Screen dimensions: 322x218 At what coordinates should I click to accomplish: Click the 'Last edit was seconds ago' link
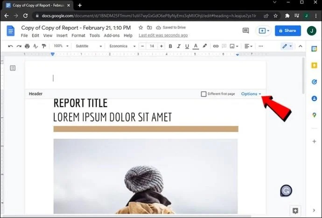[163, 35]
